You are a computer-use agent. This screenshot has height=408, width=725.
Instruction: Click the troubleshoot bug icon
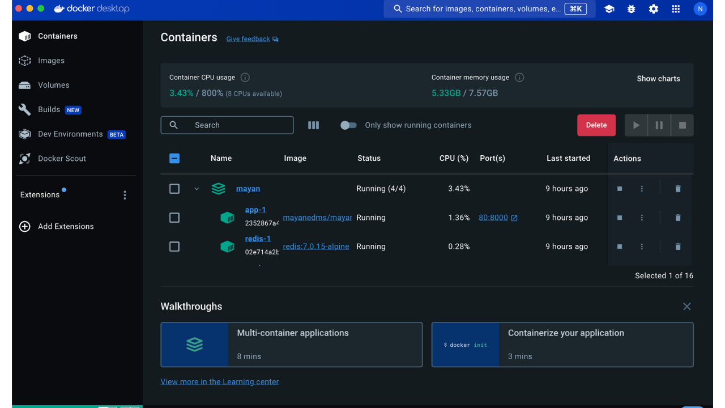(x=632, y=9)
